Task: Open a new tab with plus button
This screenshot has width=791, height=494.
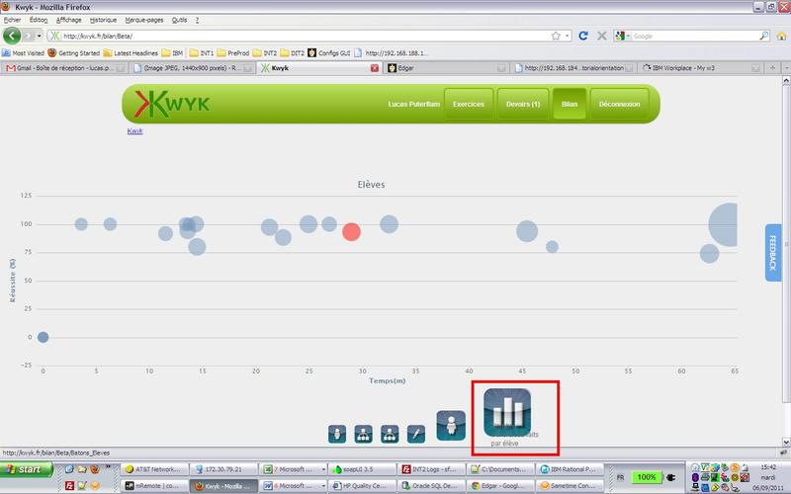Action: coord(772,67)
